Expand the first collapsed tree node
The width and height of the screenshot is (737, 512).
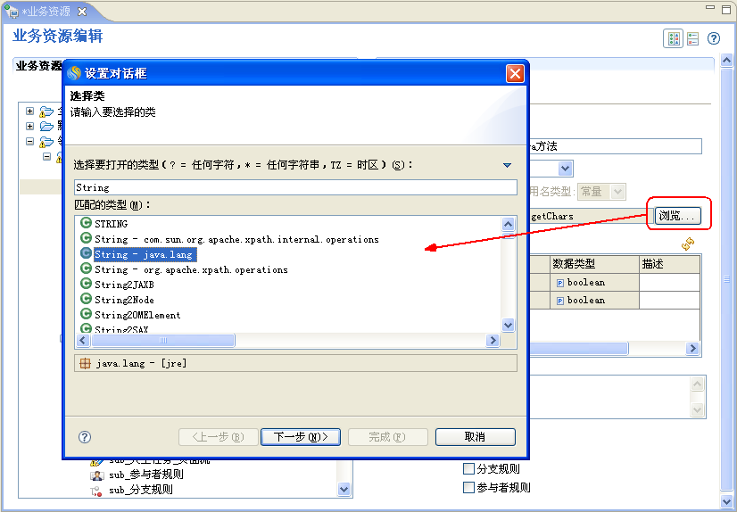(x=30, y=111)
